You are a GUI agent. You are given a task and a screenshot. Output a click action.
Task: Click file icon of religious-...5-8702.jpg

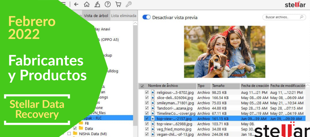pos(153,93)
